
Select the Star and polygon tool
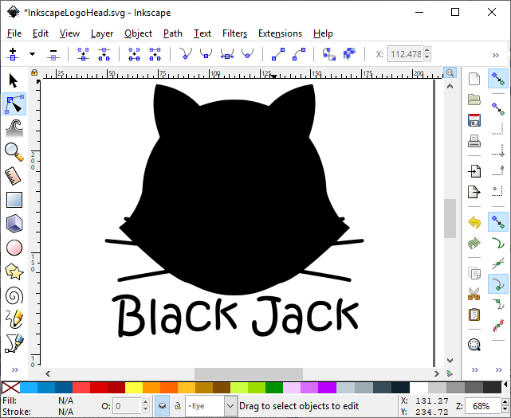[x=14, y=272]
